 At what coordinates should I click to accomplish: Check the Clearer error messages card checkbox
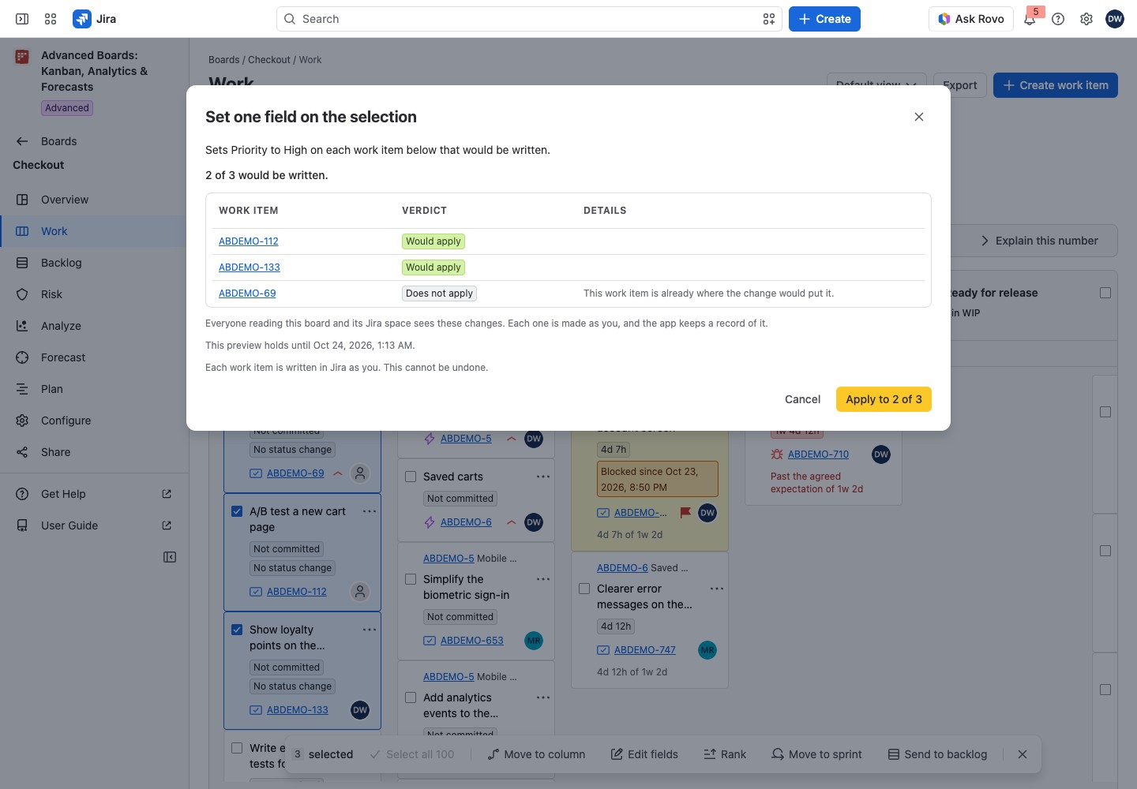(x=584, y=589)
